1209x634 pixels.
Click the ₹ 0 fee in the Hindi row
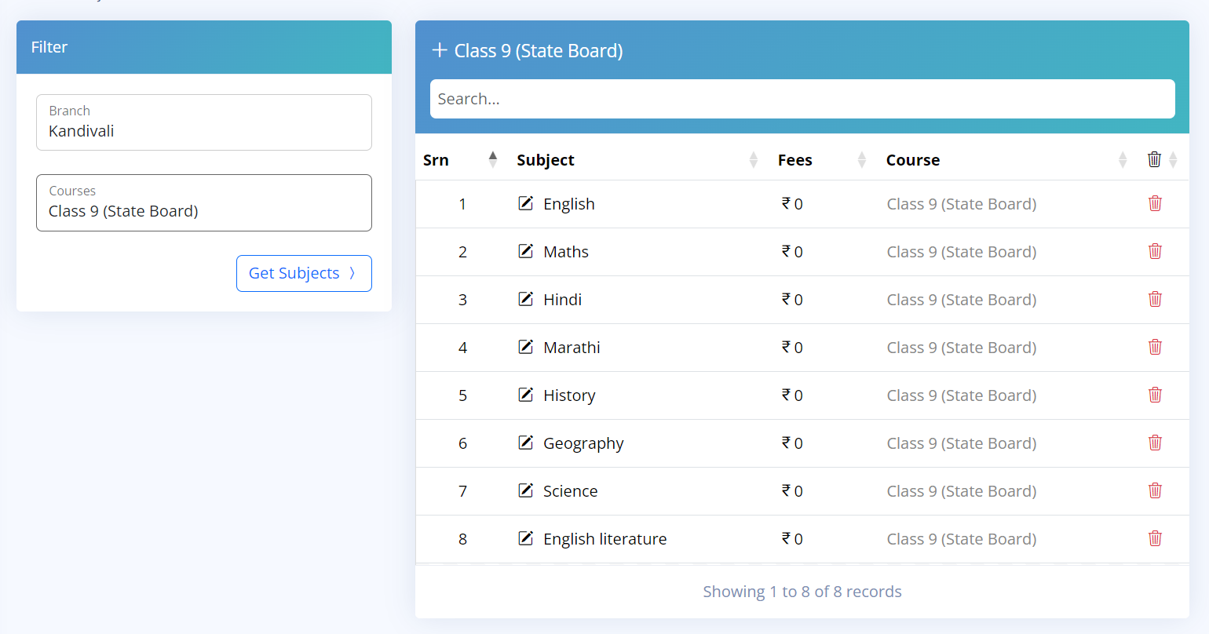[x=792, y=300]
